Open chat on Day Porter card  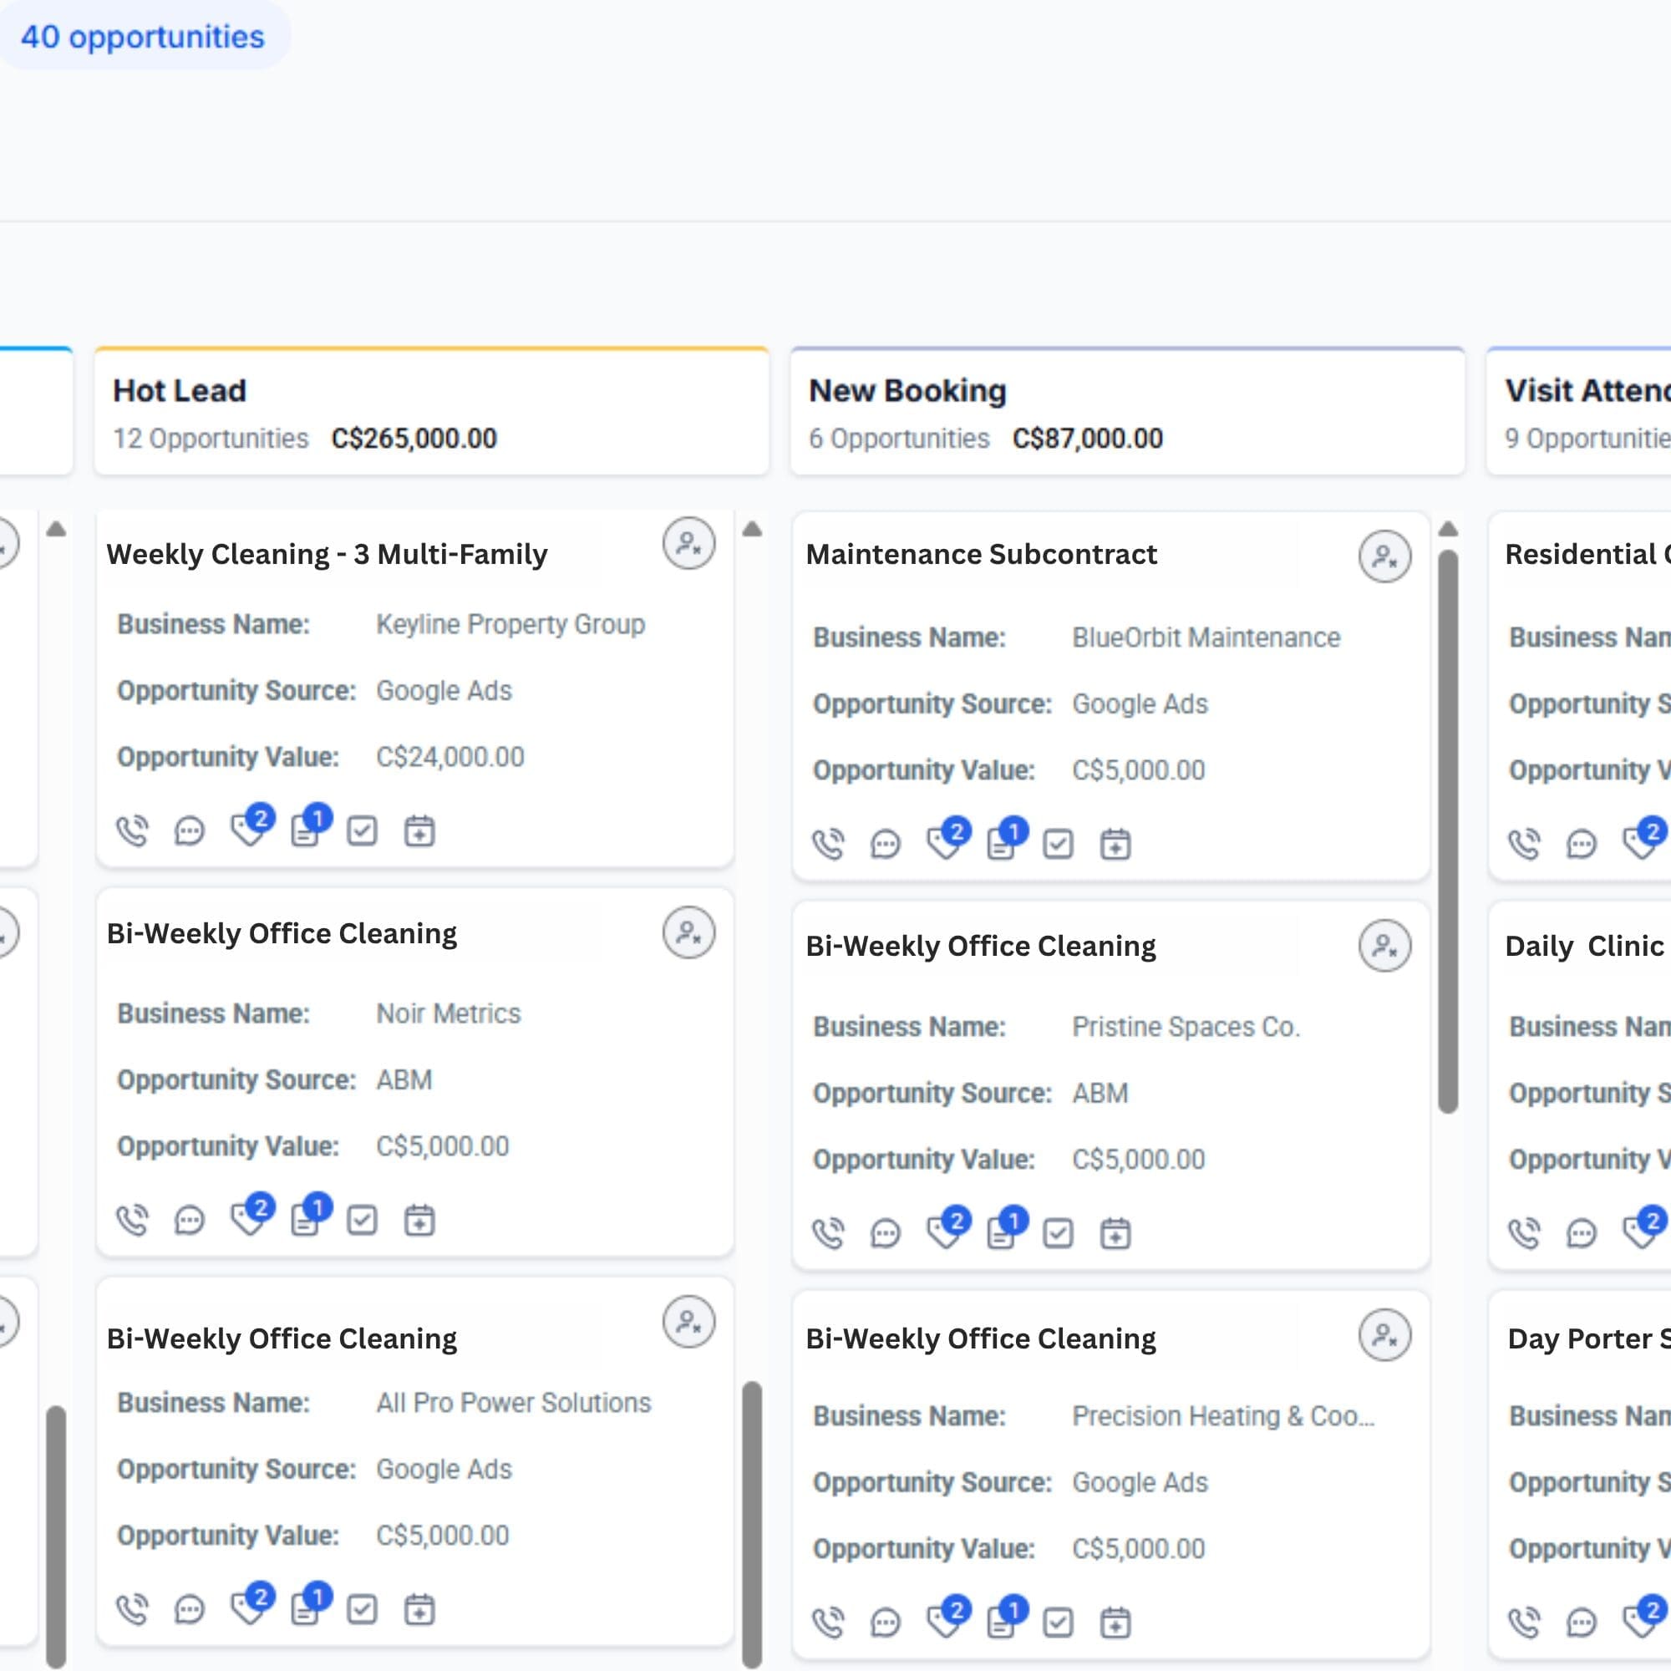click(x=1581, y=1623)
